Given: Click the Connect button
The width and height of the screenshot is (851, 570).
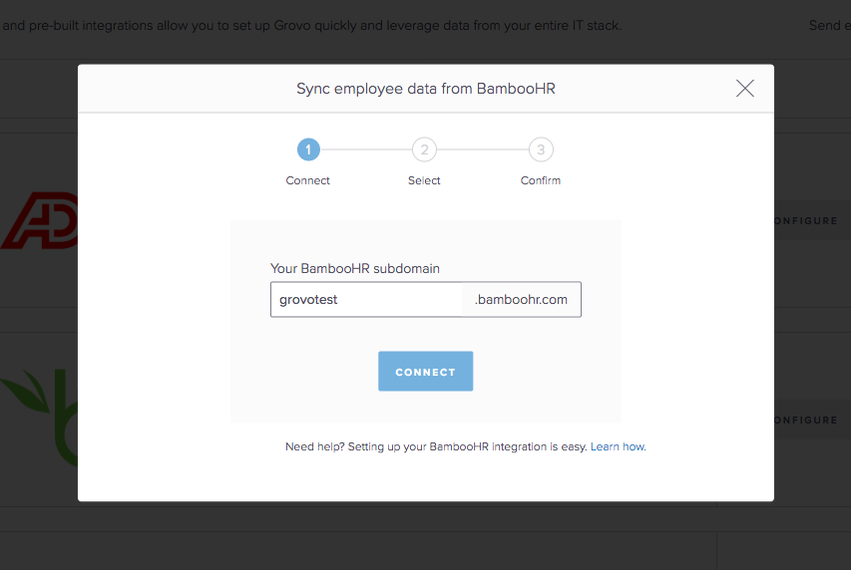Looking at the screenshot, I should (x=425, y=372).
